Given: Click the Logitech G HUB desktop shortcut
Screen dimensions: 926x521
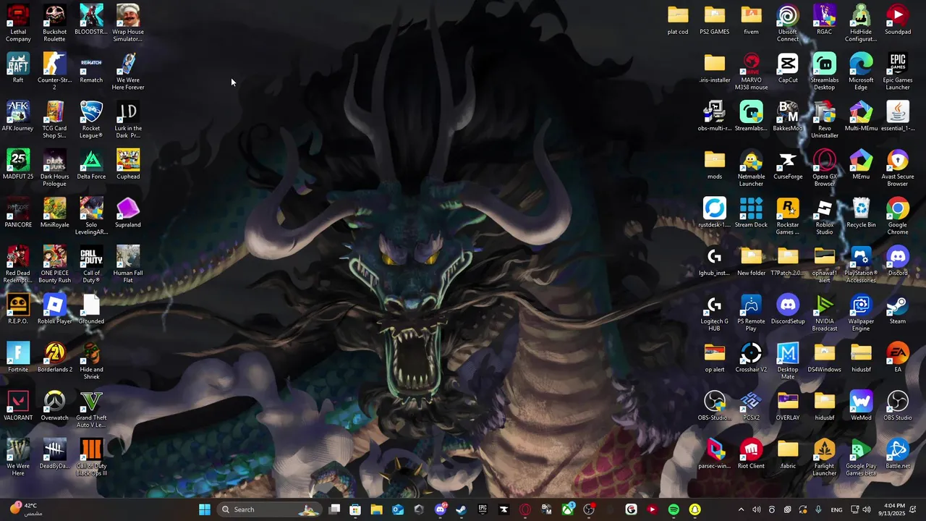Looking at the screenshot, I should [x=715, y=313].
